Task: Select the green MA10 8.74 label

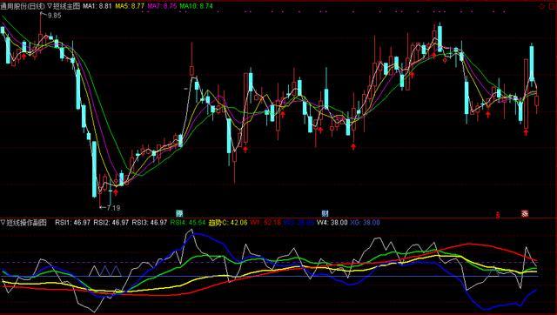Action: (196, 6)
